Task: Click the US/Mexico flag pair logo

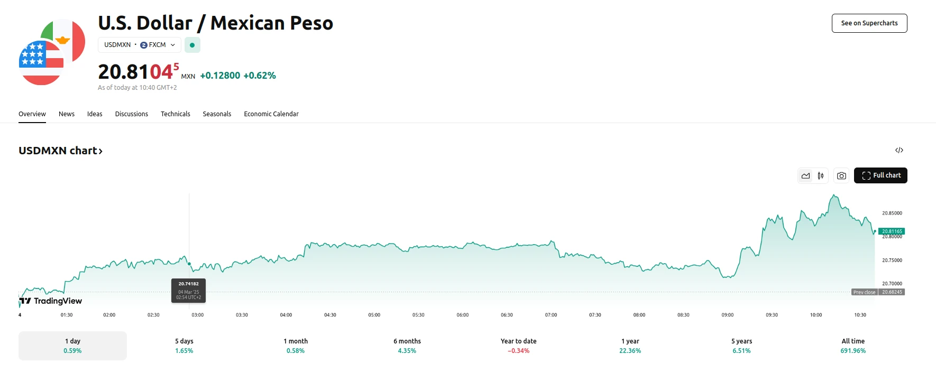Action: click(52, 52)
